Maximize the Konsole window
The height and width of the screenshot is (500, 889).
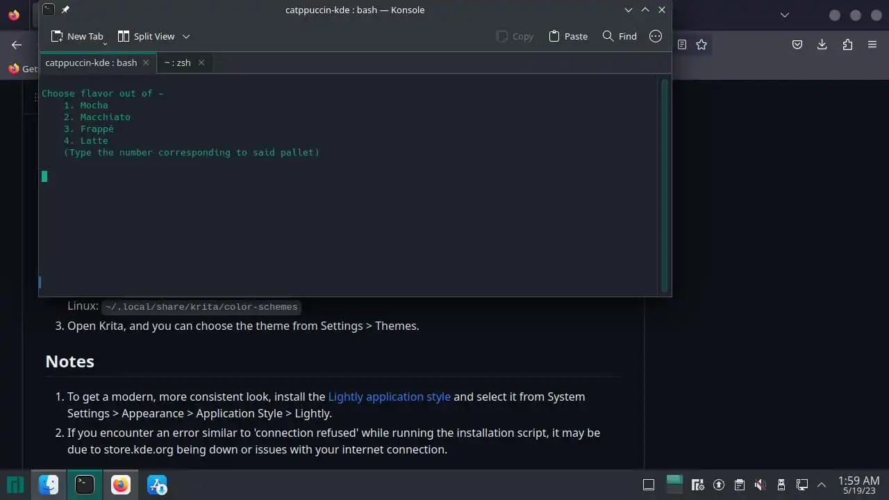[645, 10]
